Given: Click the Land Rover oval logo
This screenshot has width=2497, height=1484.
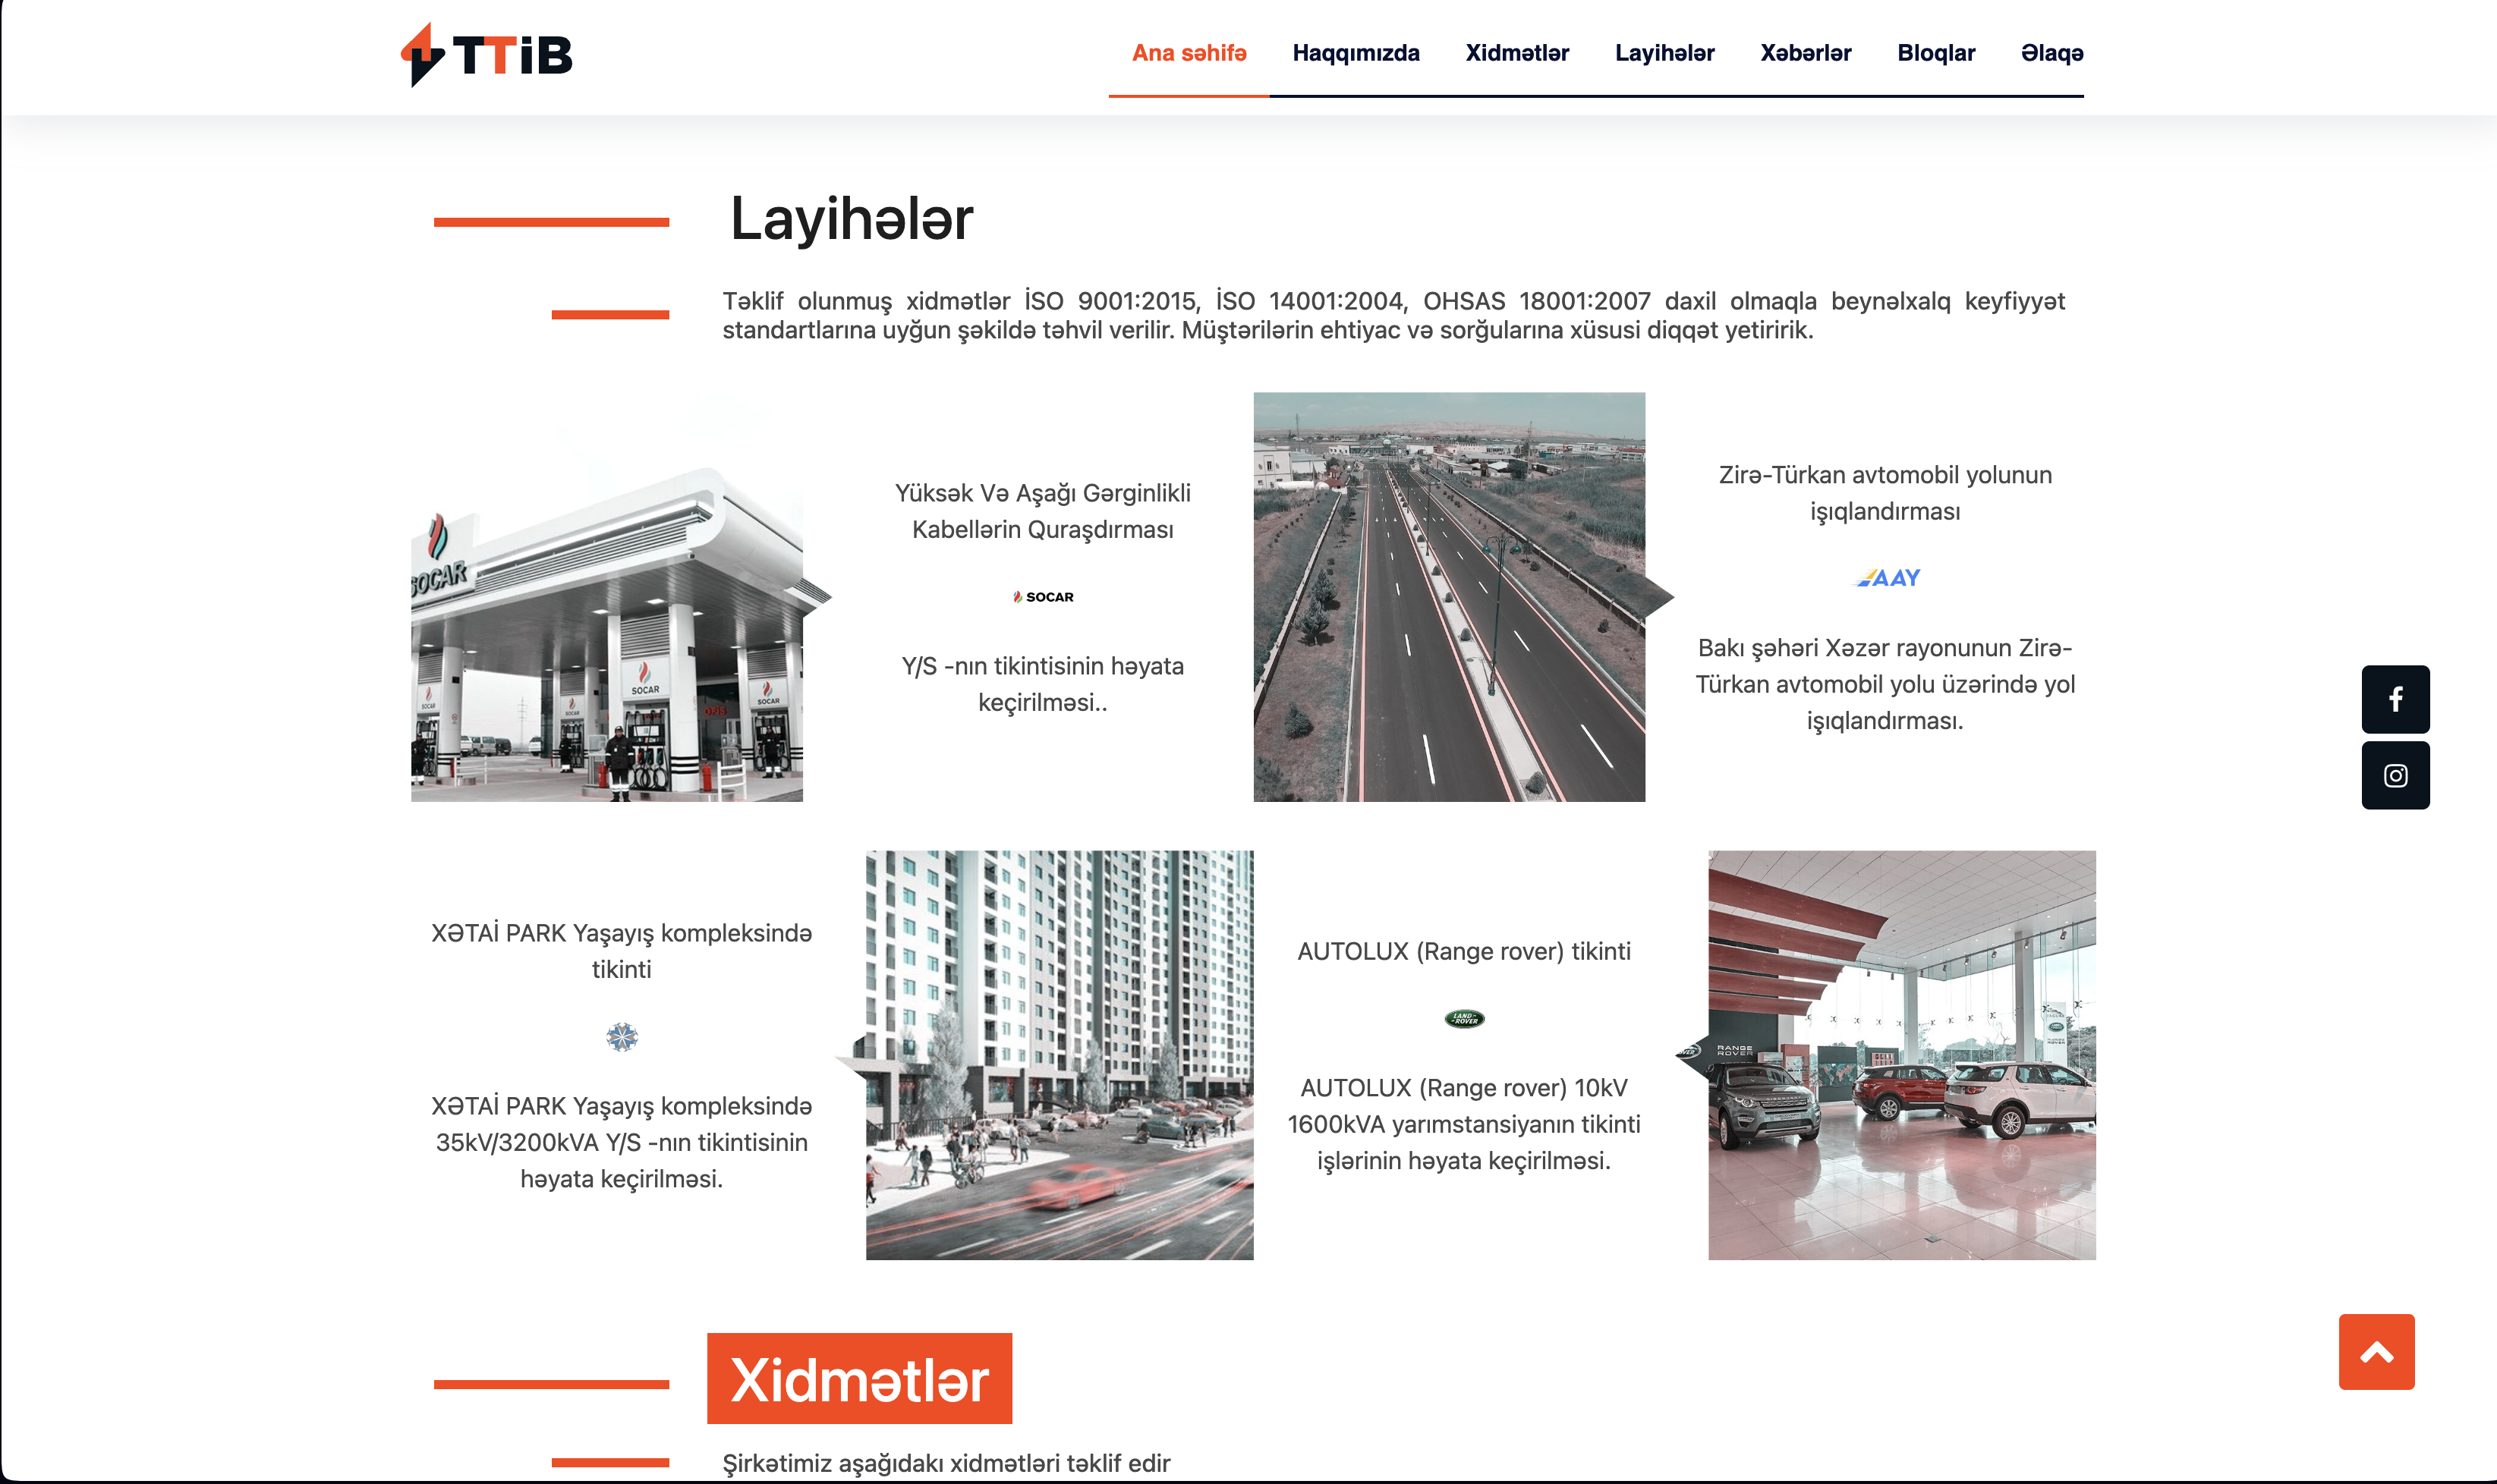Looking at the screenshot, I should [x=1463, y=1019].
